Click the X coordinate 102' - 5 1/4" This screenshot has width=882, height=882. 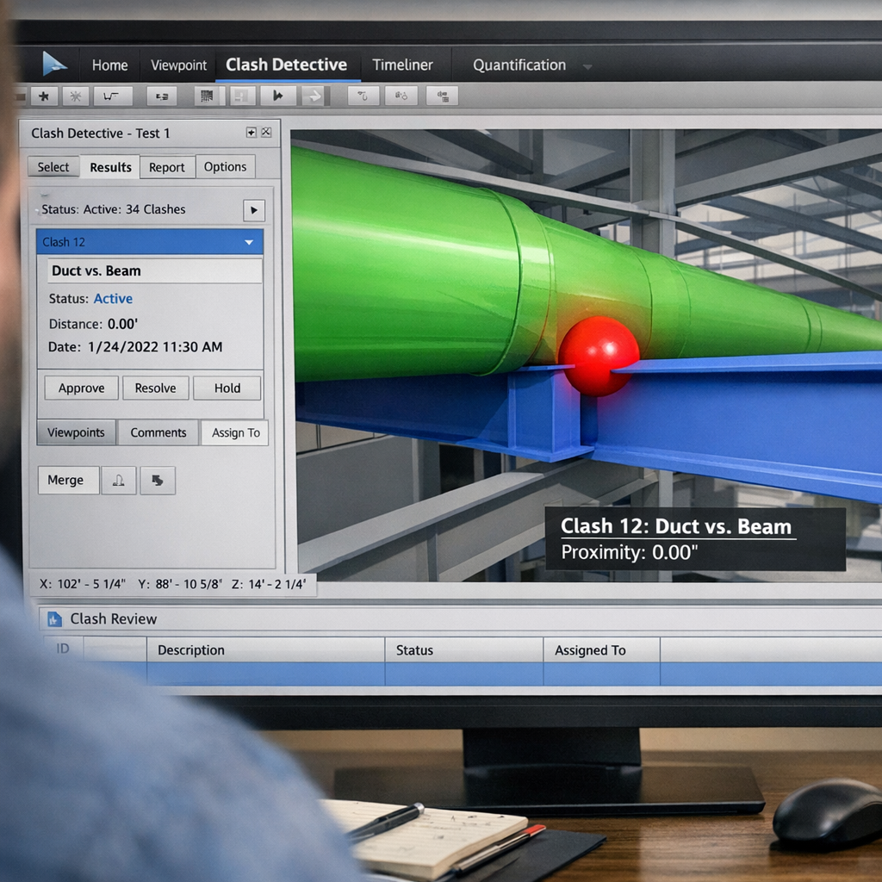(x=83, y=584)
